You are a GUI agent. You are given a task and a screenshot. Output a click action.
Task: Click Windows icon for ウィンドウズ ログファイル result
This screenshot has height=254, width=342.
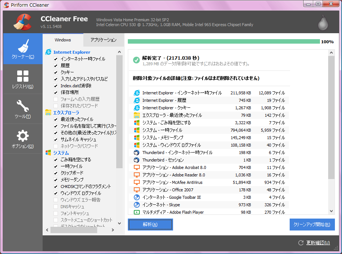coord(137,145)
